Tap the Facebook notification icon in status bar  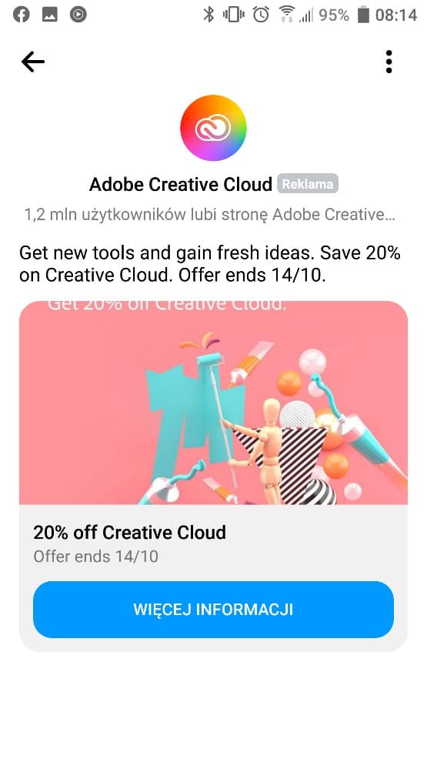pyautogui.click(x=22, y=15)
